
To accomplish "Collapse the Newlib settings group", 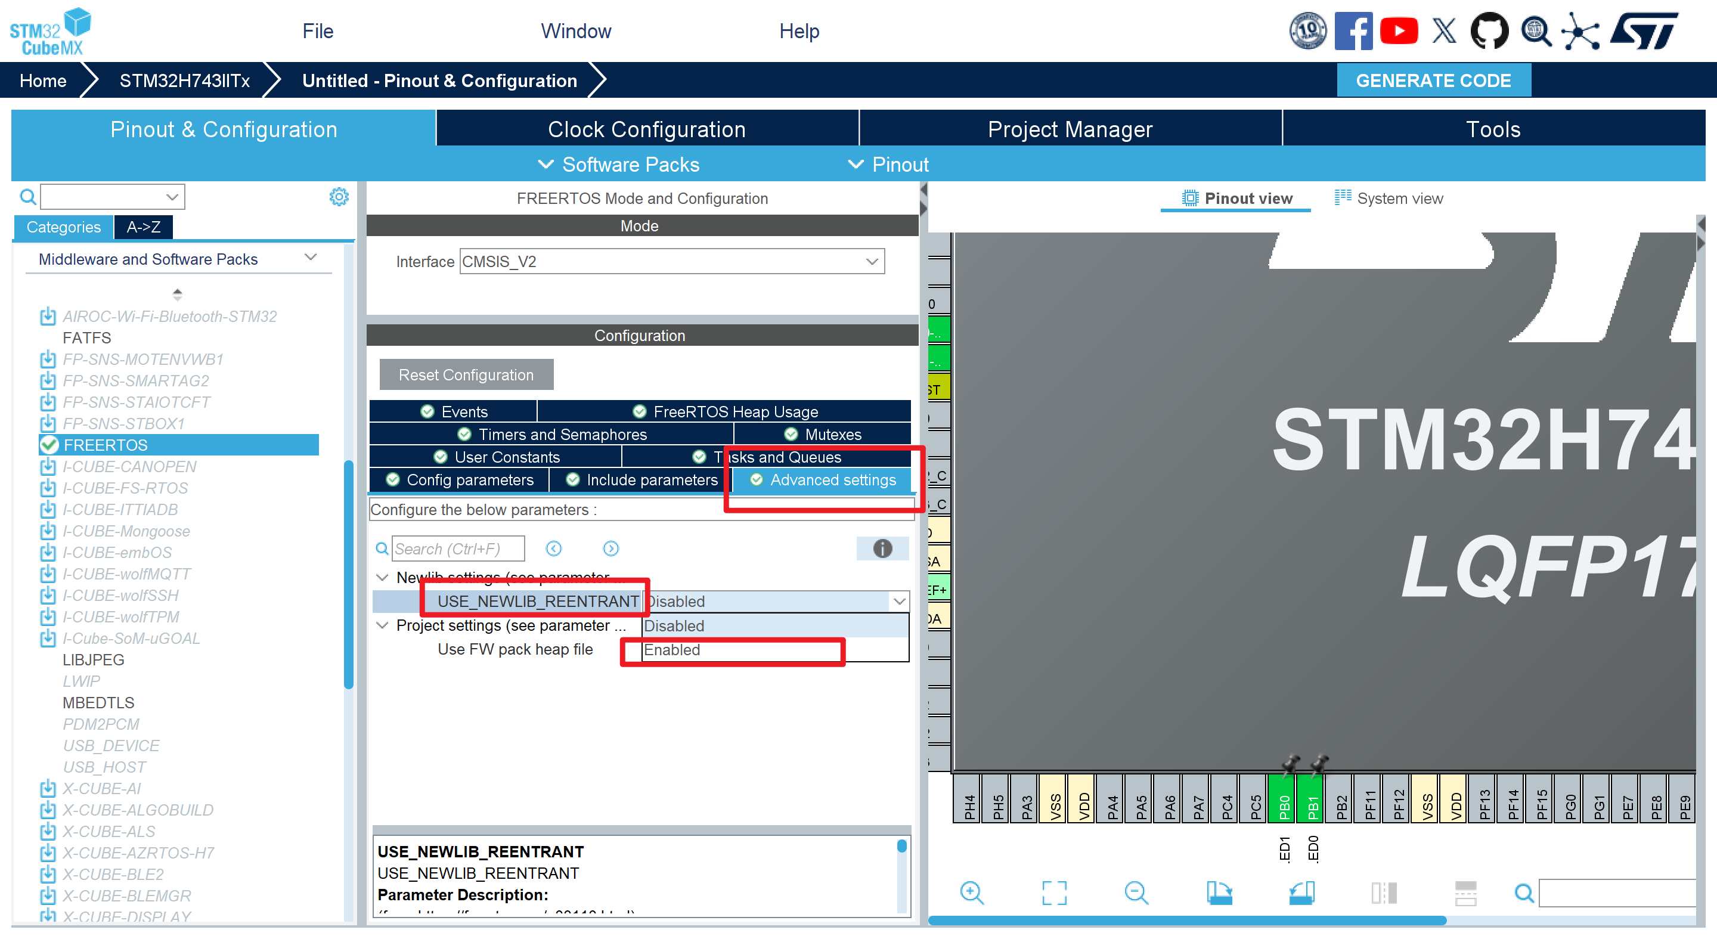I will point(382,577).
